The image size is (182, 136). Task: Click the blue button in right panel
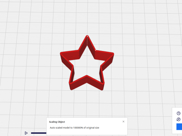[x=179, y=127]
